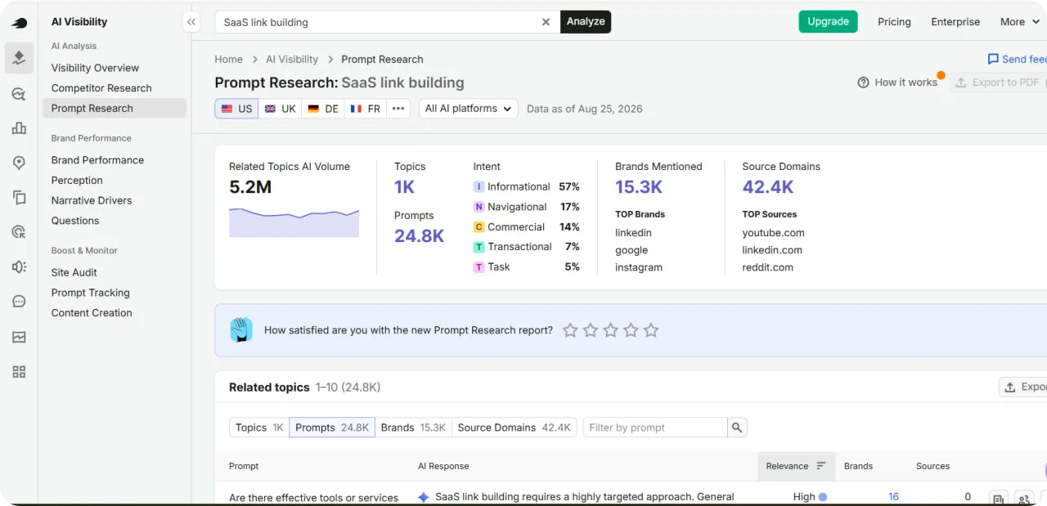The image size is (1047, 506).
Task: Click the Related Topics AI Volume trend chart
Action: tap(294, 222)
